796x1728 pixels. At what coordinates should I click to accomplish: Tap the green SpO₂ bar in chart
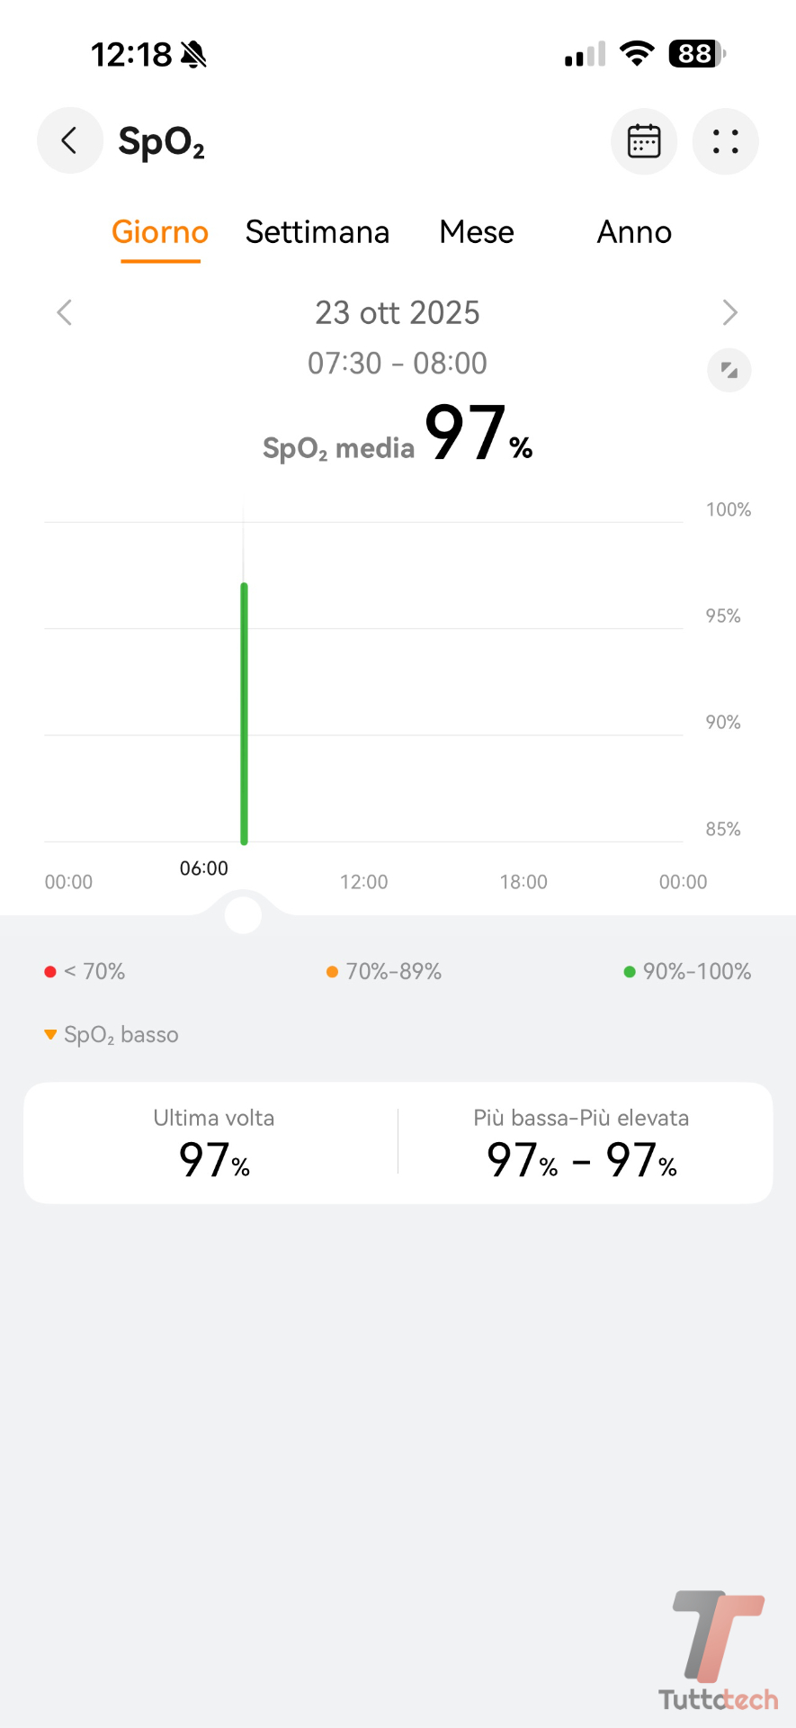click(x=244, y=713)
